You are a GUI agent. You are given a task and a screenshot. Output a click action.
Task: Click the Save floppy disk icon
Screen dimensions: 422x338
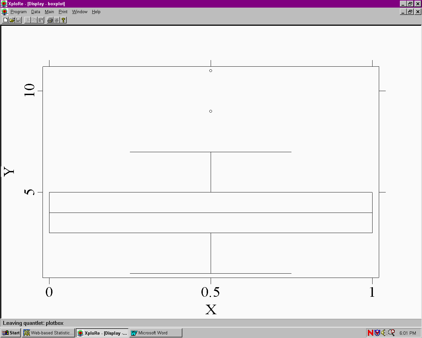[x=18, y=20]
